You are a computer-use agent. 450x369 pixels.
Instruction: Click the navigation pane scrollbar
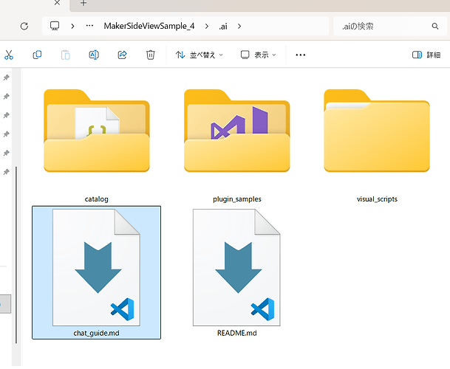[x=16, y=255]
